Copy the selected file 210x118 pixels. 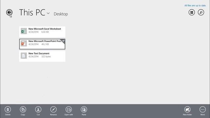pos(23,109)
